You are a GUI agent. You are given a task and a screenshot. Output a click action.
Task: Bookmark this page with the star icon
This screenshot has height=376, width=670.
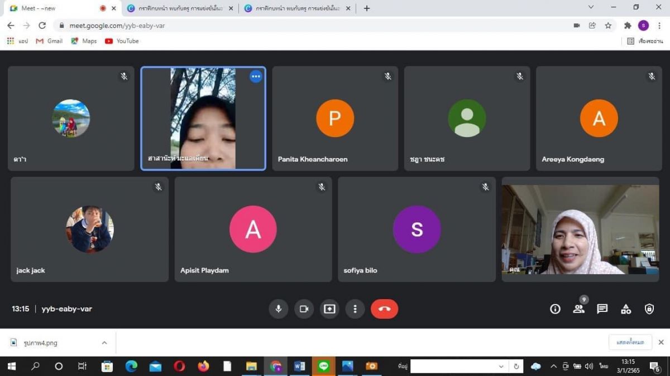[608, 26]
